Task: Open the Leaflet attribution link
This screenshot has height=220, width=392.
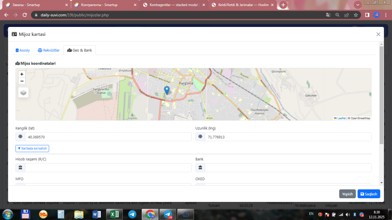Action: pyautogui.click(x=341, y=118)
